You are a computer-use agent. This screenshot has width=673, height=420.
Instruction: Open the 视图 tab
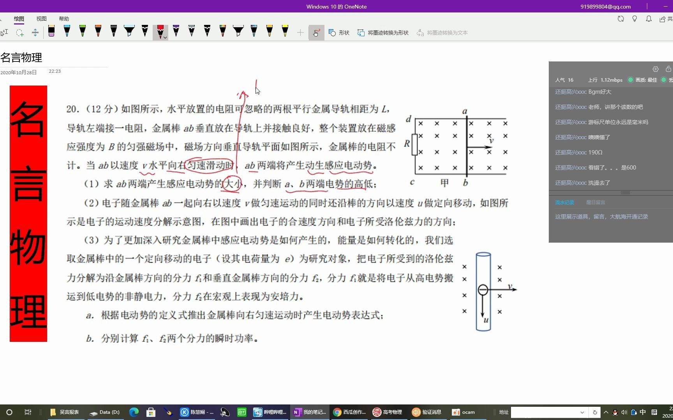pyautogui.click(x=41, y=19)
